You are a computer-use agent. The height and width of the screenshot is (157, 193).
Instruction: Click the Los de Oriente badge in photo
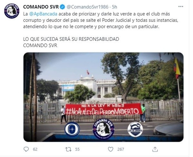tap(135, 129)
